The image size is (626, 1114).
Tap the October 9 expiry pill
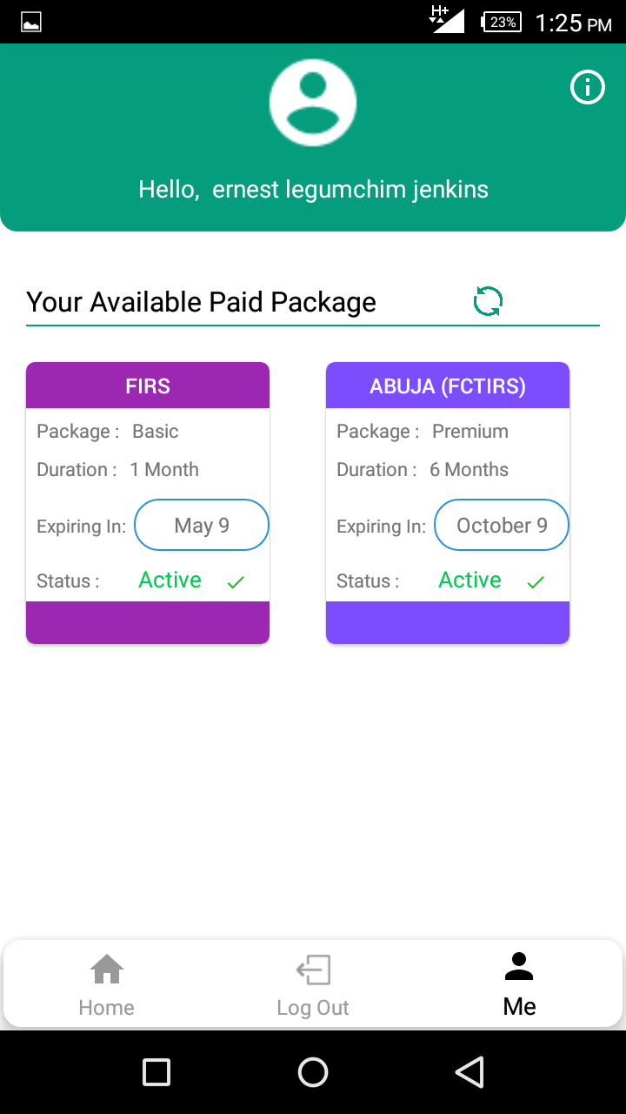coord(502,525)
